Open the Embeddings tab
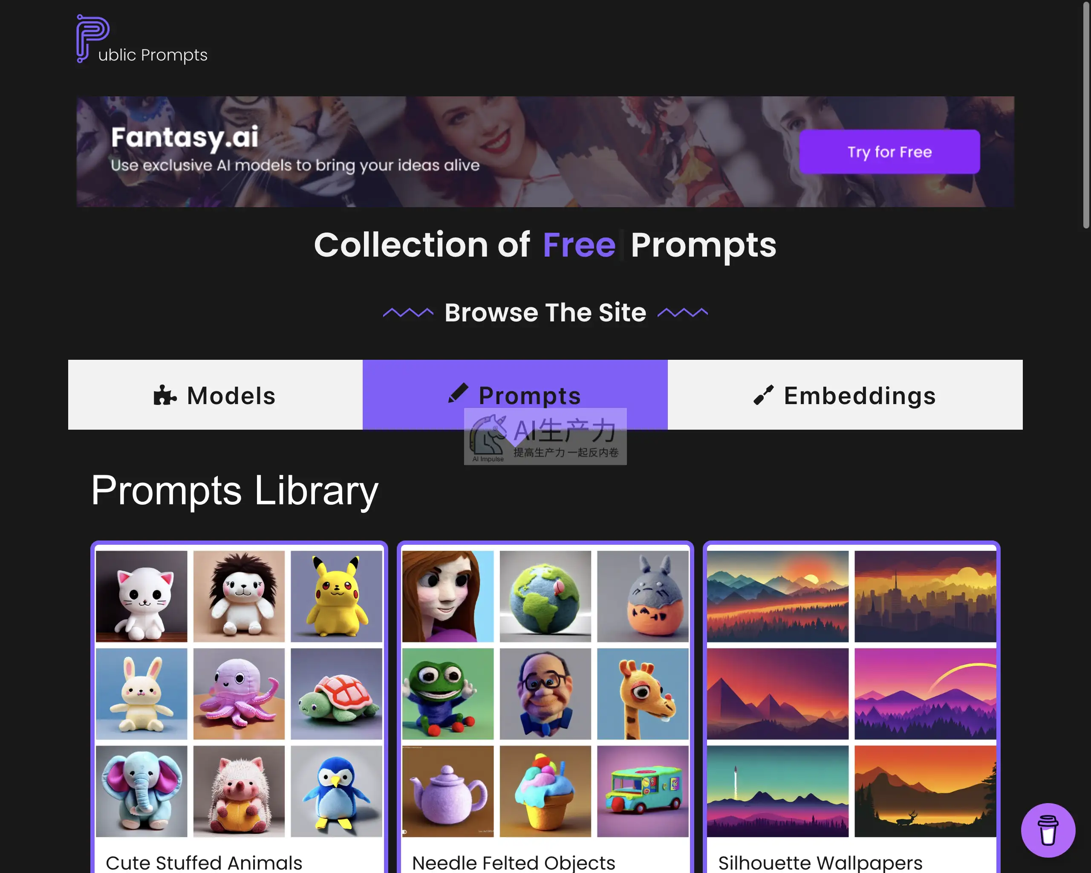1091x873 pixels. click(845, 395)
